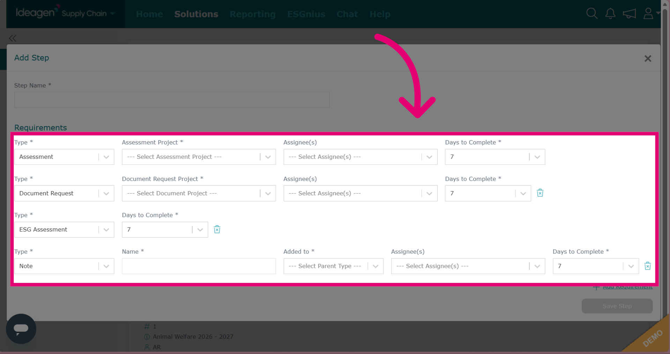
Task: Click the Note Name input field
Action: [x=199, y=266]
